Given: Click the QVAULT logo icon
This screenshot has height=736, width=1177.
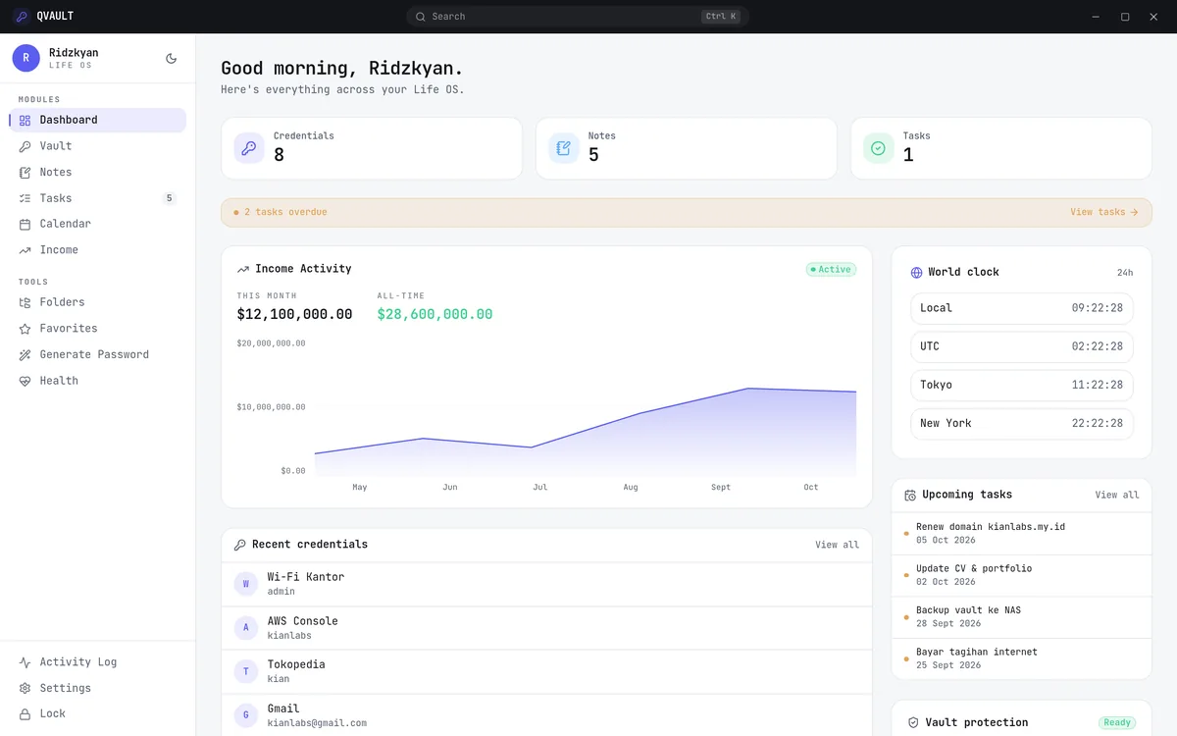Looking at the screenshot, I should pyautogui.click(x=22, y=16).
